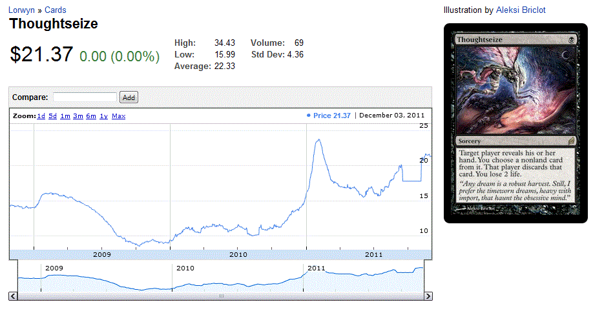Set chart zoom to 1d
The height and width of the screenshot is (313, 593).
[41, 116]
